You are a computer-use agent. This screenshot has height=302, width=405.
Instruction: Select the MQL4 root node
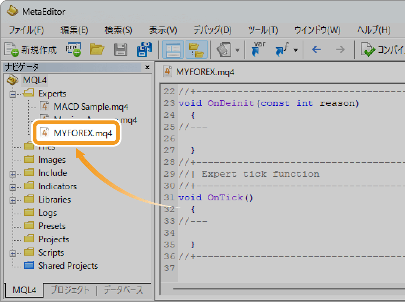pyautogui.click(x=34, y=80)
